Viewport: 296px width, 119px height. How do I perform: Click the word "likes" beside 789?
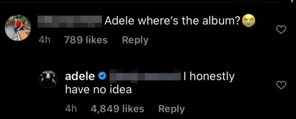(96, 40)
